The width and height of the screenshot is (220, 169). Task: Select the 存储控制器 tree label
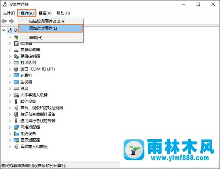[x=30, y=56]
